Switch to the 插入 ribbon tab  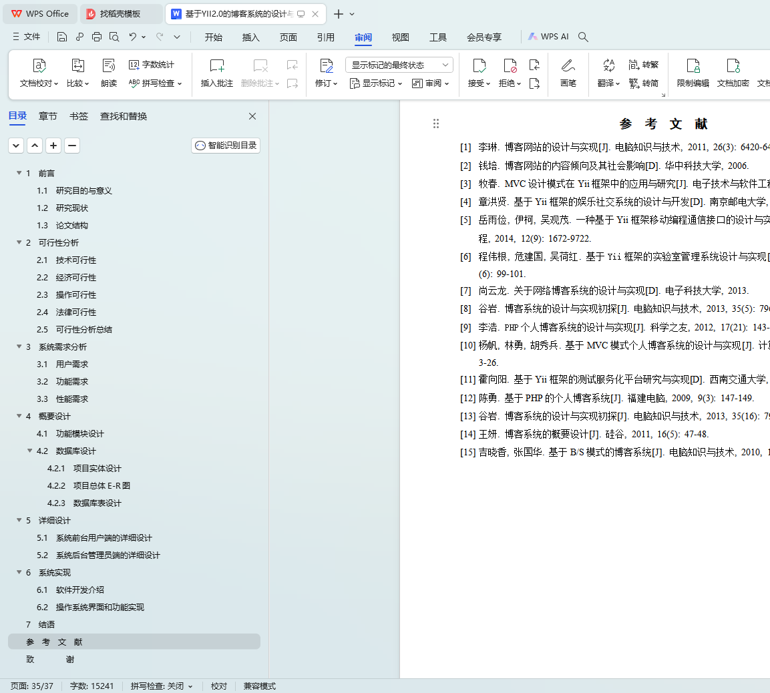point(251,37)
